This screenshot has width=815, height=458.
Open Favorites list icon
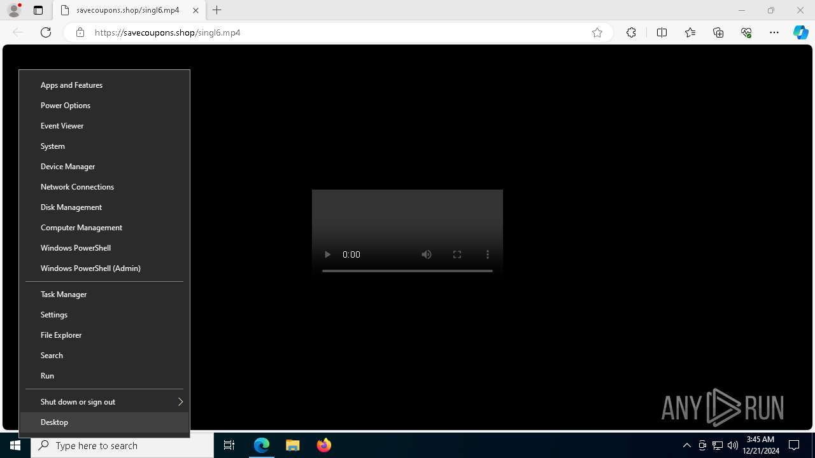(690, 32)
